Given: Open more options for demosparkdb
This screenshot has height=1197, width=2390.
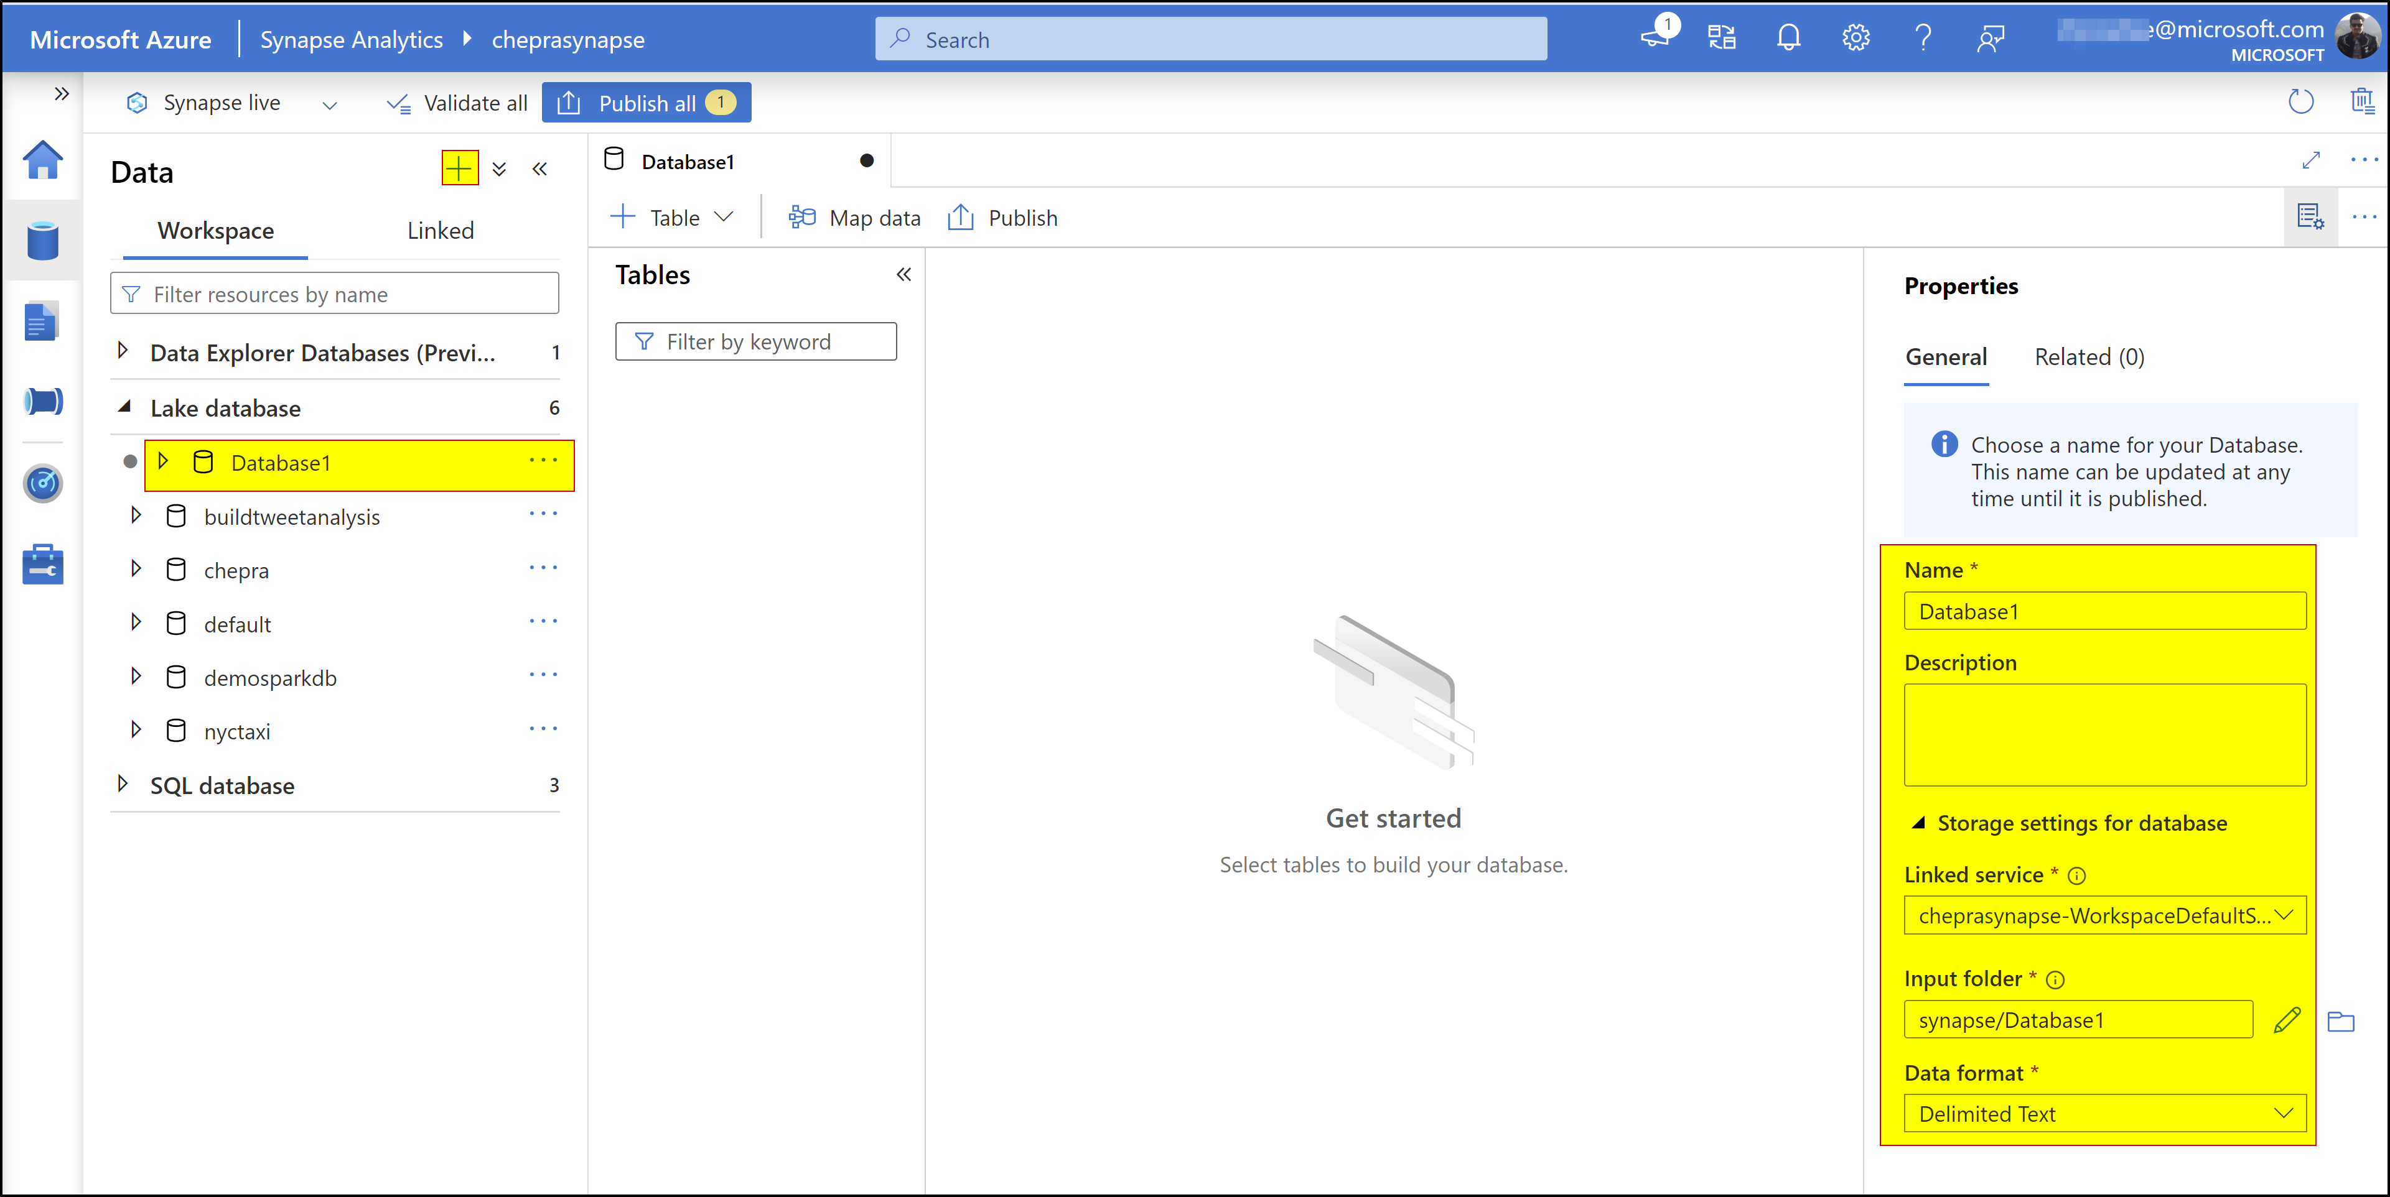Looking at the screenshot, I should point(543,675).
